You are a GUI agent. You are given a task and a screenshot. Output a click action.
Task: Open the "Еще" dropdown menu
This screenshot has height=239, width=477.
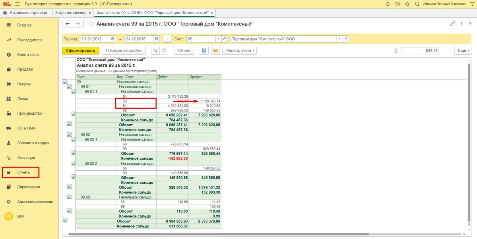pyautogui.click(x=463, y=51)
